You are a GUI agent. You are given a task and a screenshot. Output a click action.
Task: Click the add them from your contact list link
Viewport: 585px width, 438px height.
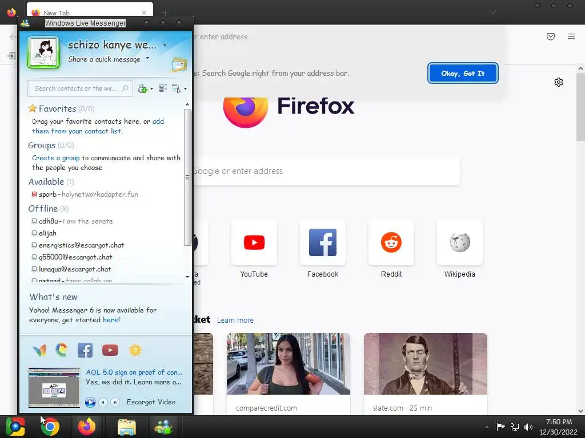98,126
